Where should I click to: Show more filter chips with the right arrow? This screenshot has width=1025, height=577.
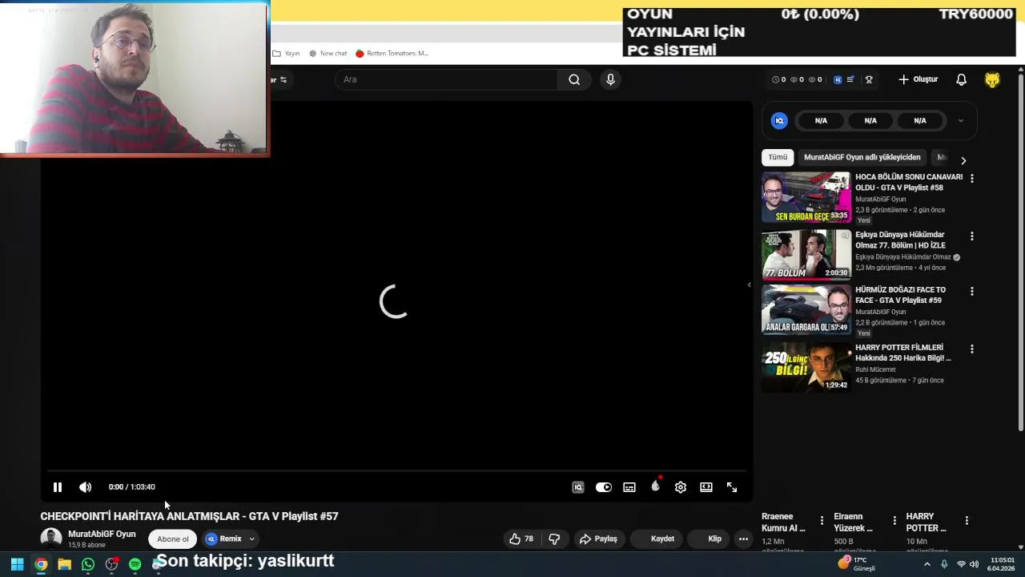(963, 160)
